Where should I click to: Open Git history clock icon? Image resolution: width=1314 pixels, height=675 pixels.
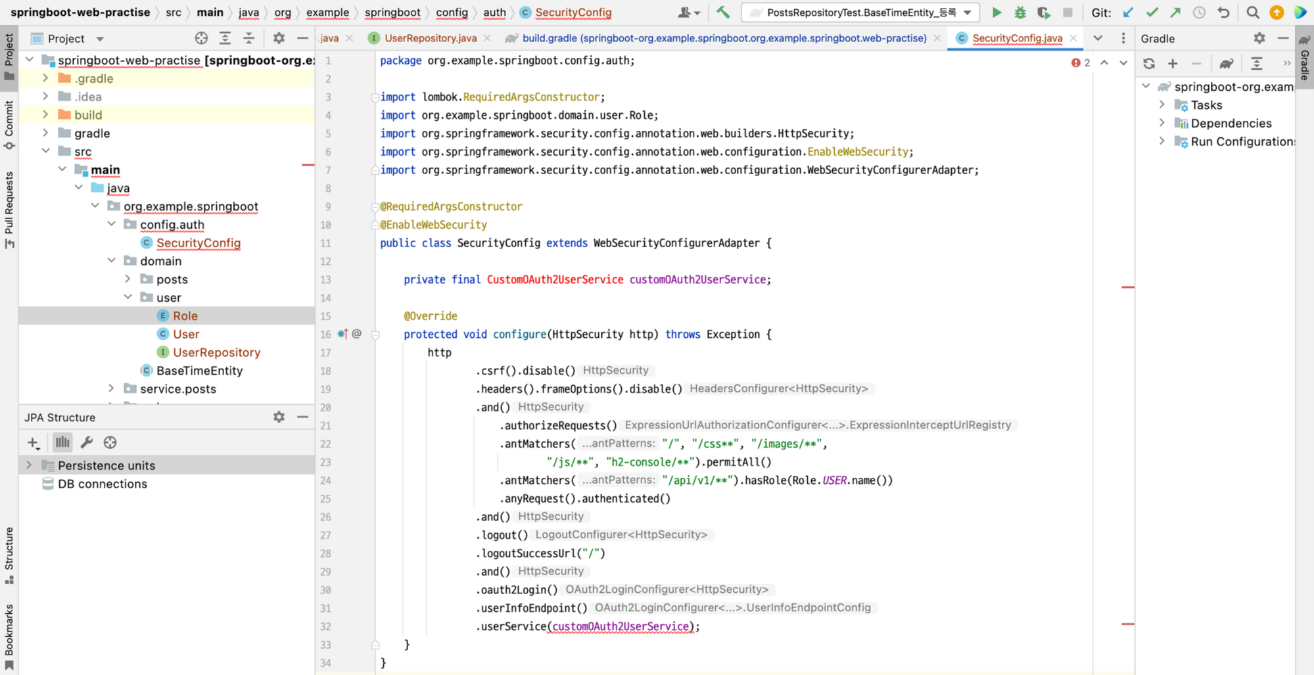click(1199, 12)
